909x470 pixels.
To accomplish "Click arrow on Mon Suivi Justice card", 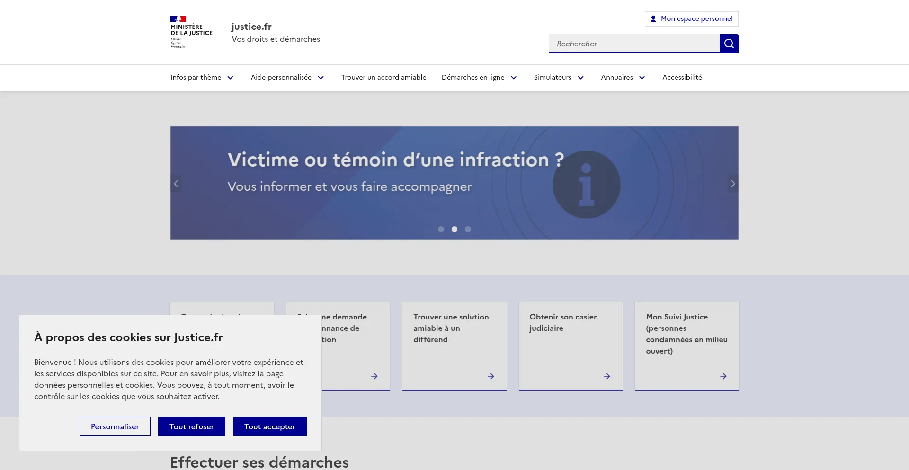I will (723, 376).
